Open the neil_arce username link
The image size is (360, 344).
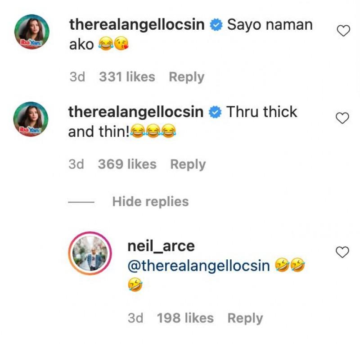161,246
